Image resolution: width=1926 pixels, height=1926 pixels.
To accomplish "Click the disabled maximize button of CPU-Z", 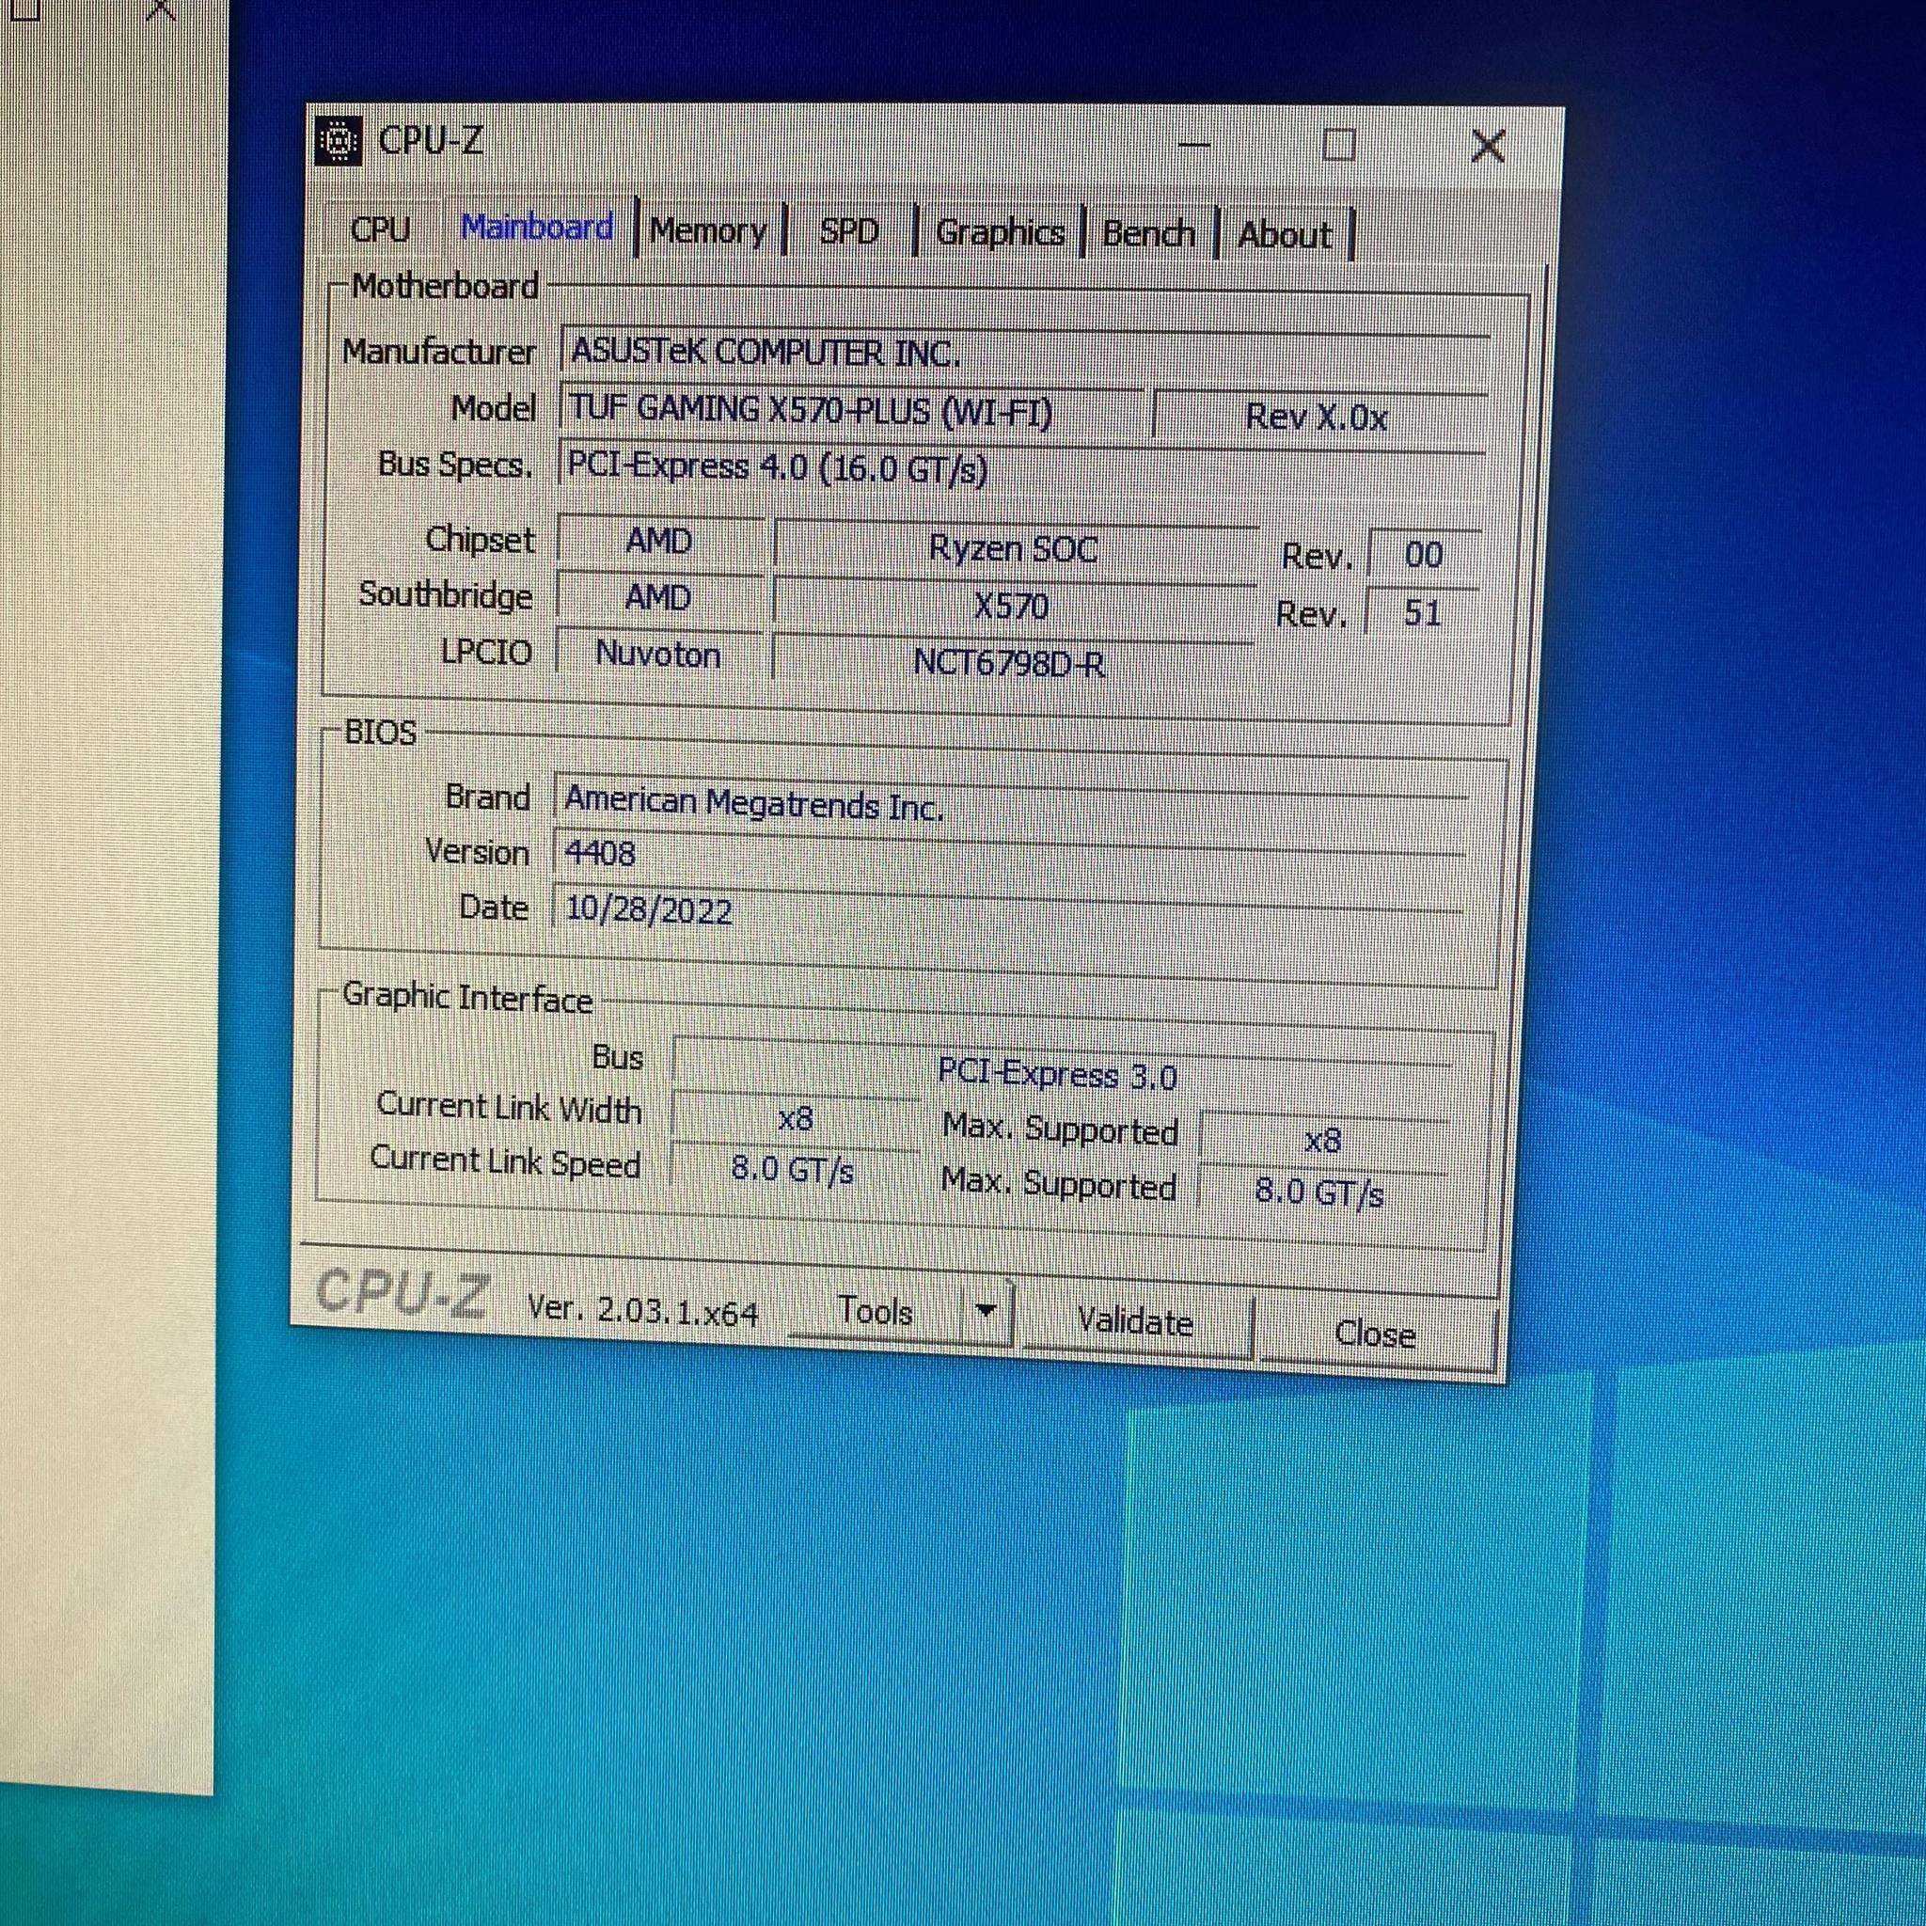I will pos(1339,146).
